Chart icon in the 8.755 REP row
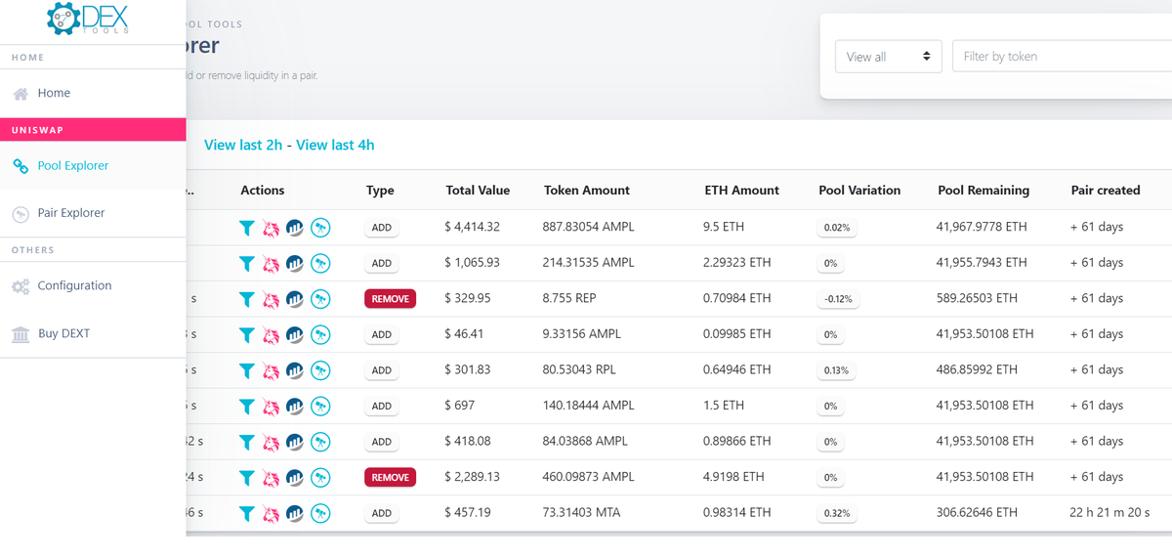 [295, 299]
